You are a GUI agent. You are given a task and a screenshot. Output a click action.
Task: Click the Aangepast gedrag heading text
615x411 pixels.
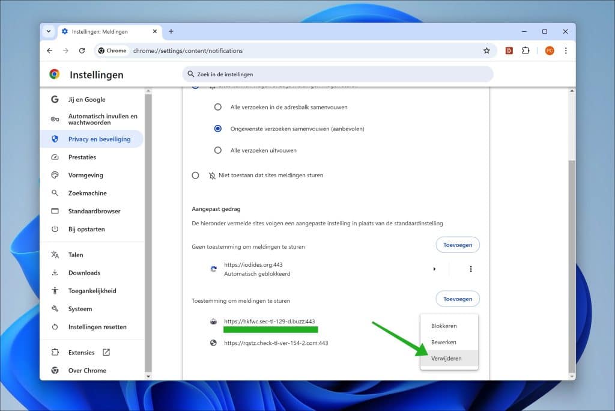216,209
